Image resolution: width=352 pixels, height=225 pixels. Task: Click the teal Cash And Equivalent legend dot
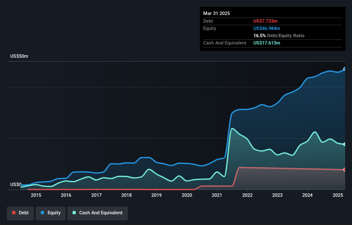74,213
